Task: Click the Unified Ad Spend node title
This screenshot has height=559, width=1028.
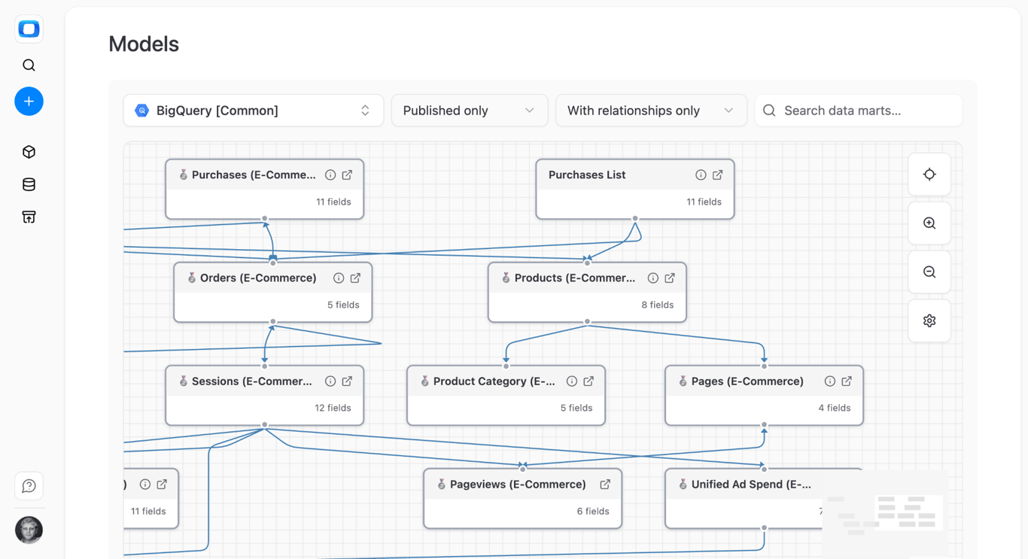Action: (x=751, y=485)
